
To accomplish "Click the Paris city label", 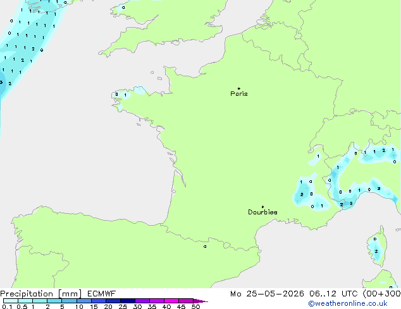I will point(239,94).
